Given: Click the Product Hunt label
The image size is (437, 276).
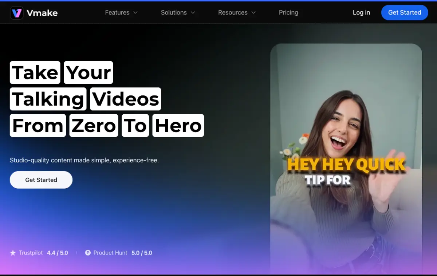Looking at the screenshot, I should click(x=110, y=253).
